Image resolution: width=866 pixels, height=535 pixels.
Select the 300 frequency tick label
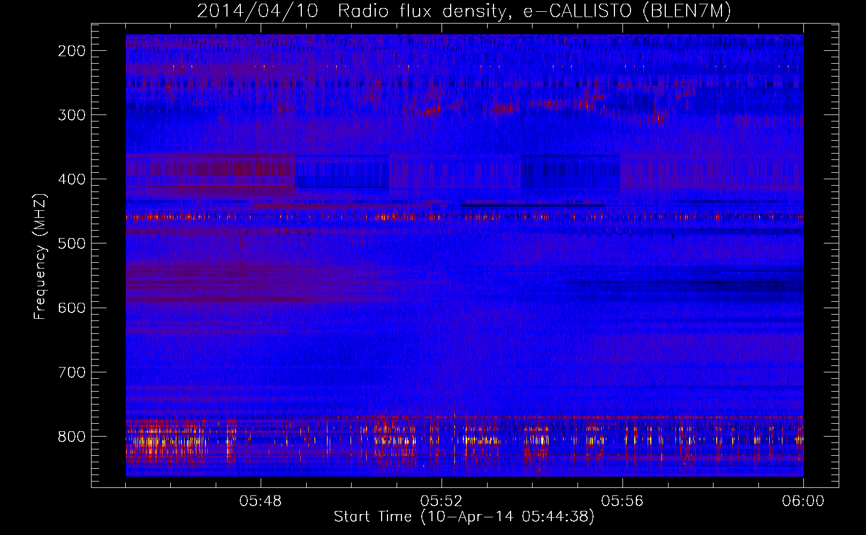click(x=72, y=115)
